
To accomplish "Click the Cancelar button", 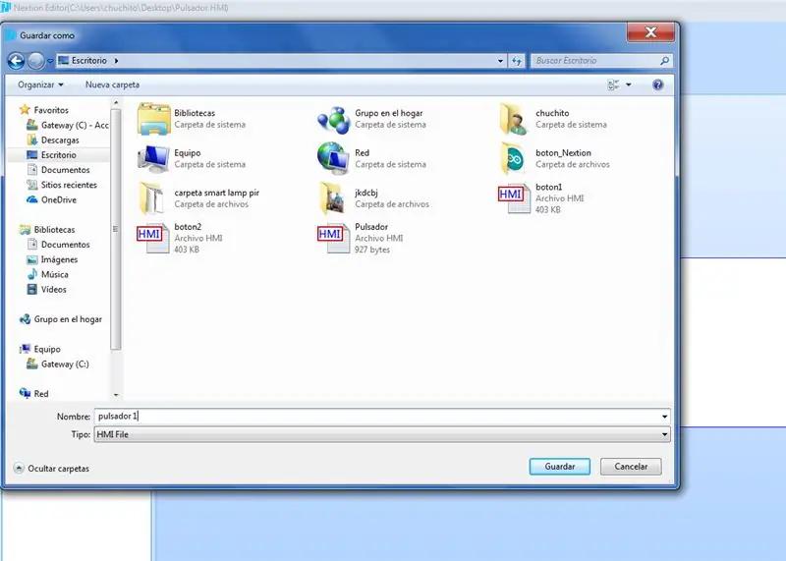I will pyautogui.click(x=631, y=467).
